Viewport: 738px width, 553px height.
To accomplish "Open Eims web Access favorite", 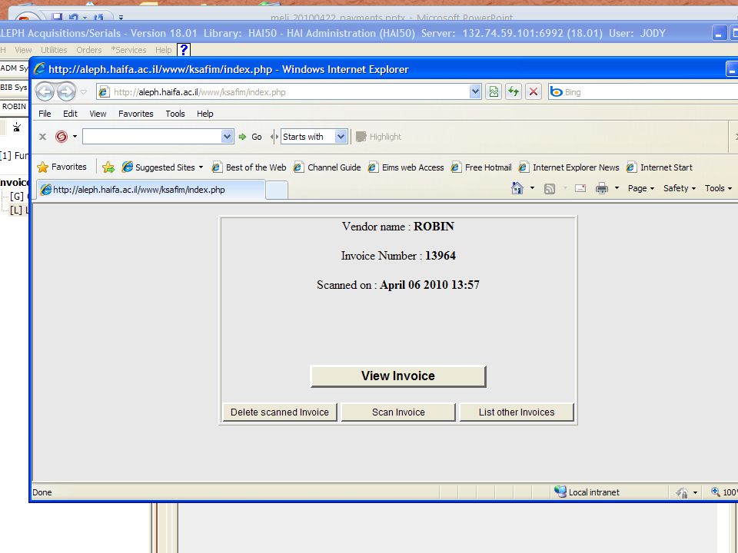I will 406,167.
